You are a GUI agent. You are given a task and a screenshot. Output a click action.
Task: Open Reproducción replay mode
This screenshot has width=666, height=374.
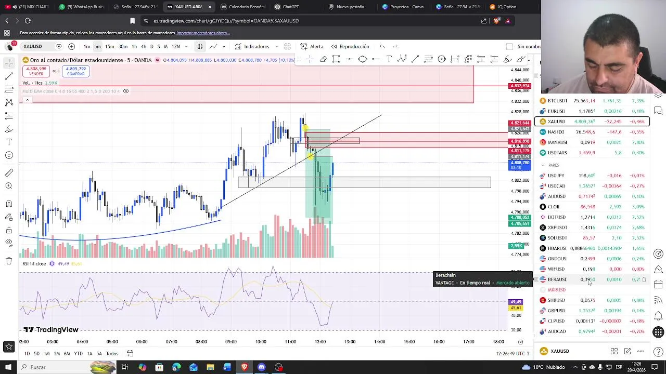(350, 47)
